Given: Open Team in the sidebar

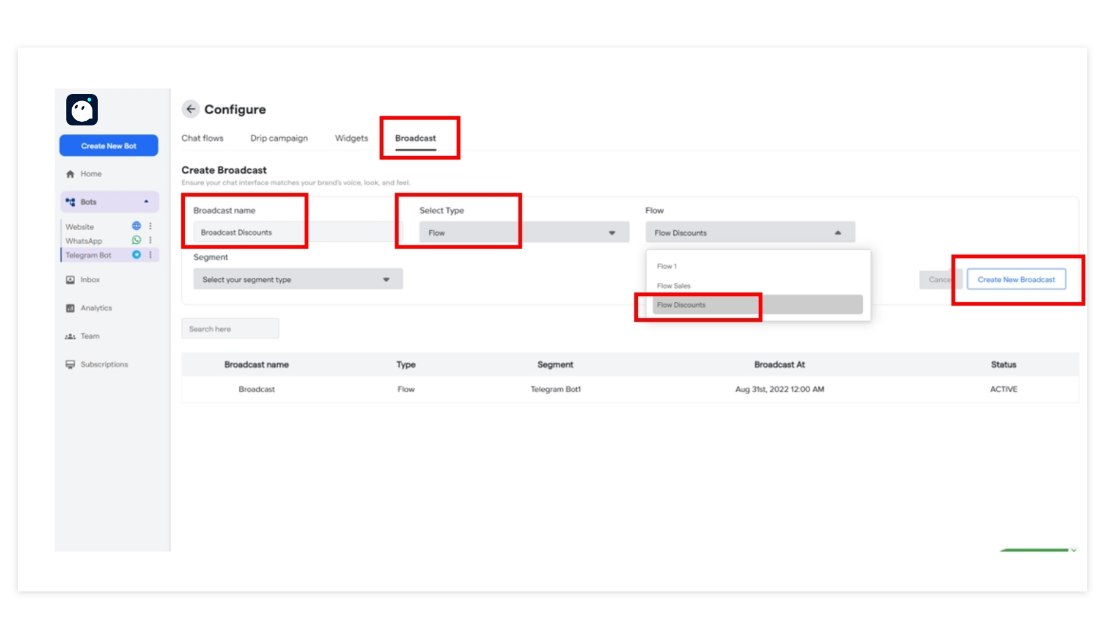Looking at the screenshot, I should (x=90, y=336).
